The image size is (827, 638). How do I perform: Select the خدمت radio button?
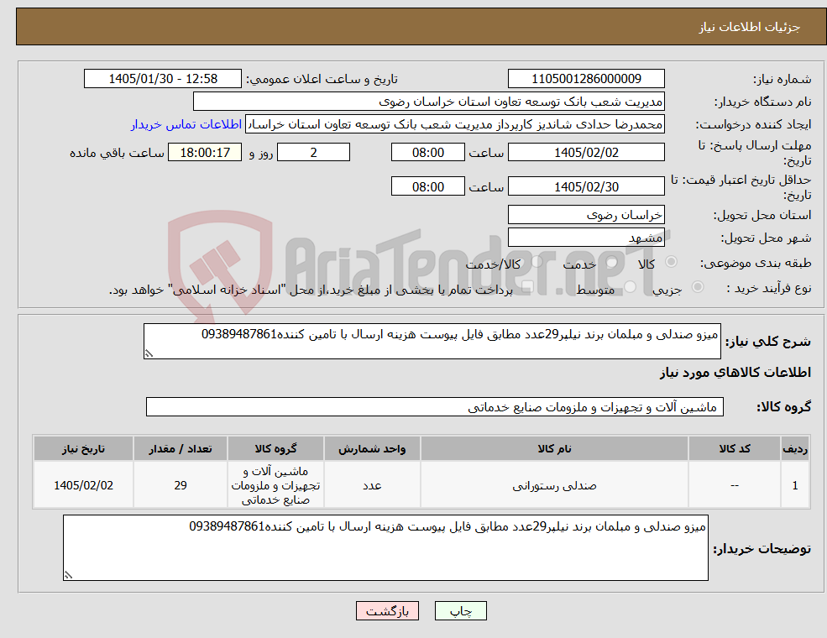[612, 262]
